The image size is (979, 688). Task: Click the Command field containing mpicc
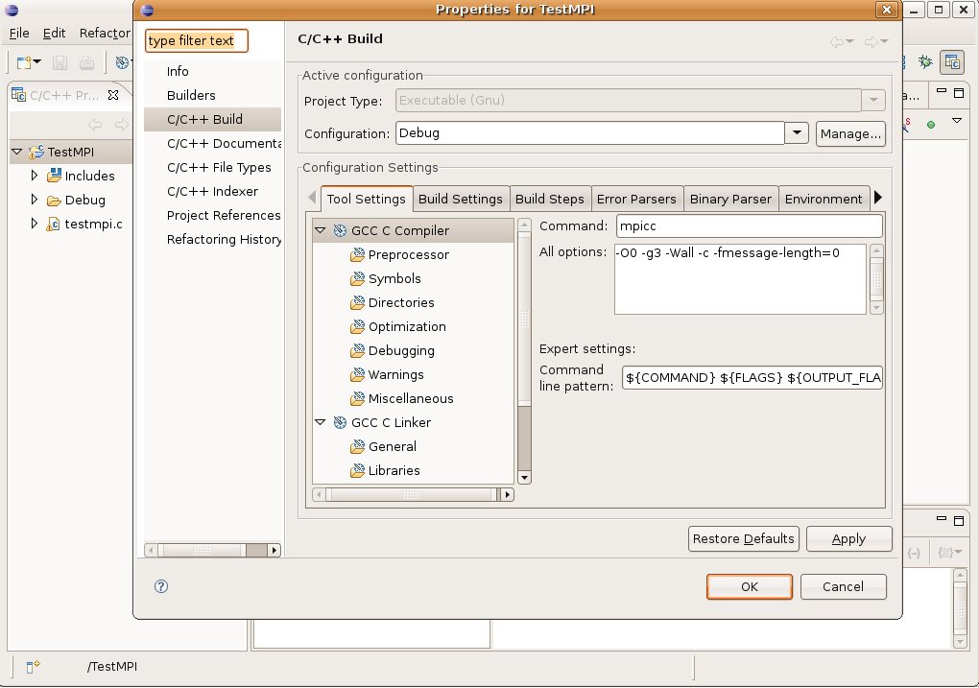coord(750,226)
